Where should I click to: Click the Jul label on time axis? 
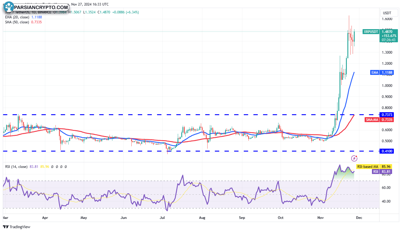pyautogui.click(x=163, y=218)
